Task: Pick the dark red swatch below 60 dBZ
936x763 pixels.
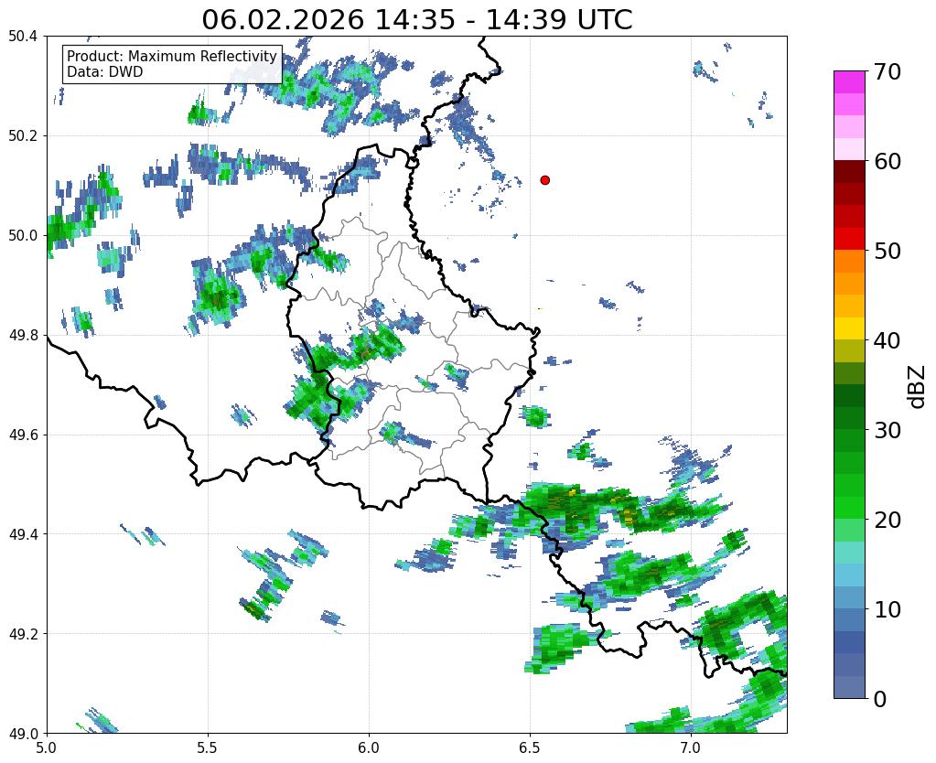Action: click(849, 172)
